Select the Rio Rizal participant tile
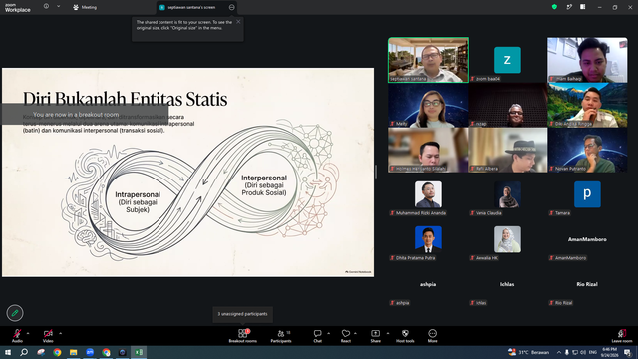The image size is (638, 359). tap(587, 284)
